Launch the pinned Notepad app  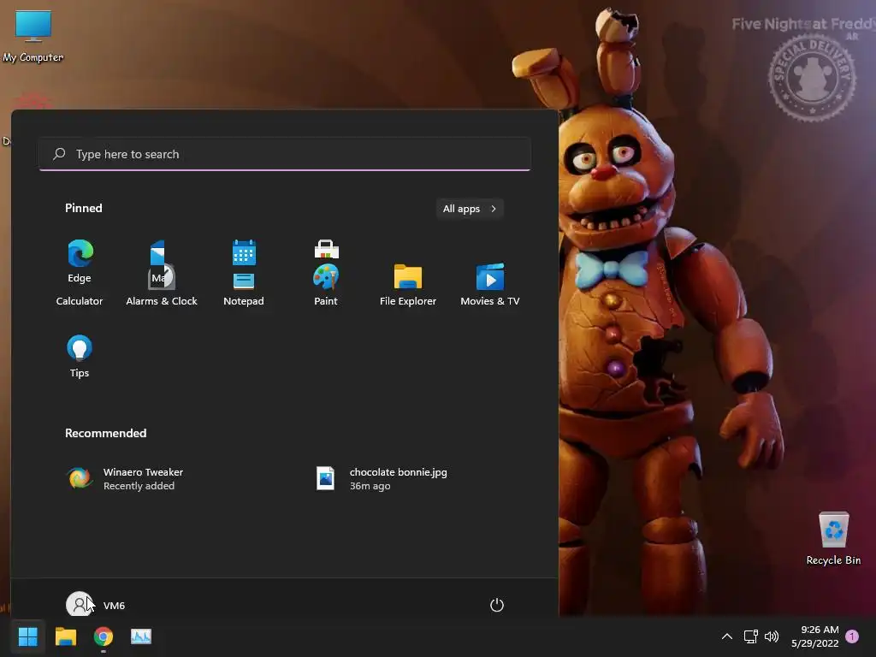point(244,289)
